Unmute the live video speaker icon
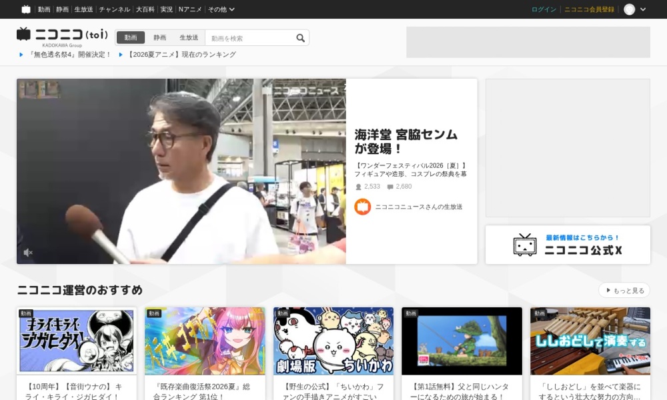The image size is (667, 400). [28, 253]
